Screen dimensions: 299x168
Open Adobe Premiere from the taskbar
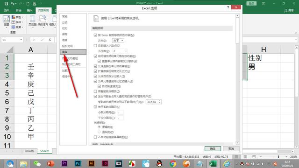pos(64,163)
